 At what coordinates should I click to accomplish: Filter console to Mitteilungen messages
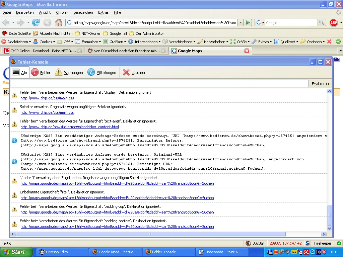click(x=102, y=72)
